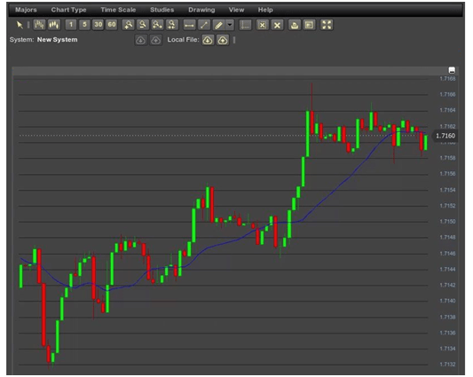Open the Drawing menu
Screen dimensions: 473x377
click(x=201, y=10)
